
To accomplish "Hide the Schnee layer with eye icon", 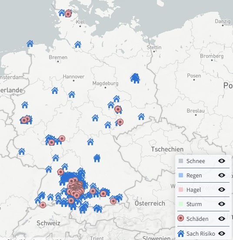I will point(222,161).
